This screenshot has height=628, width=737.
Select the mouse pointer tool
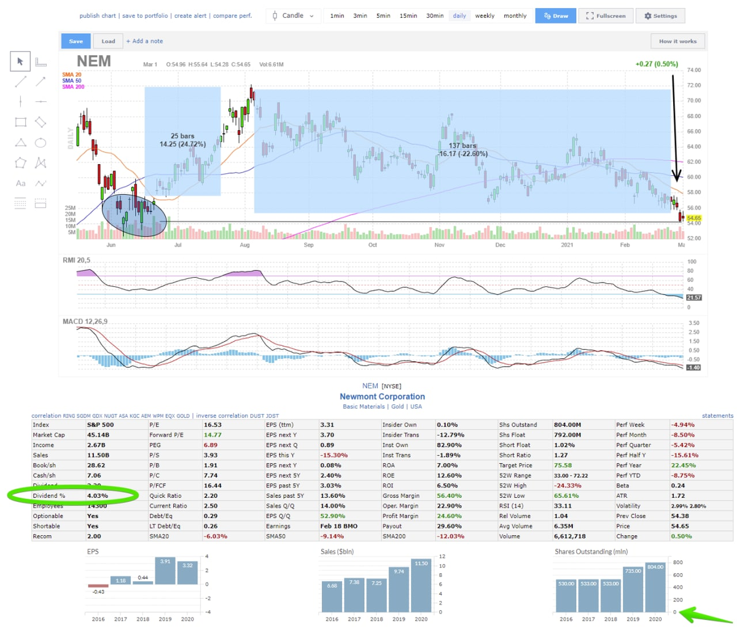(x=20, y=61)
